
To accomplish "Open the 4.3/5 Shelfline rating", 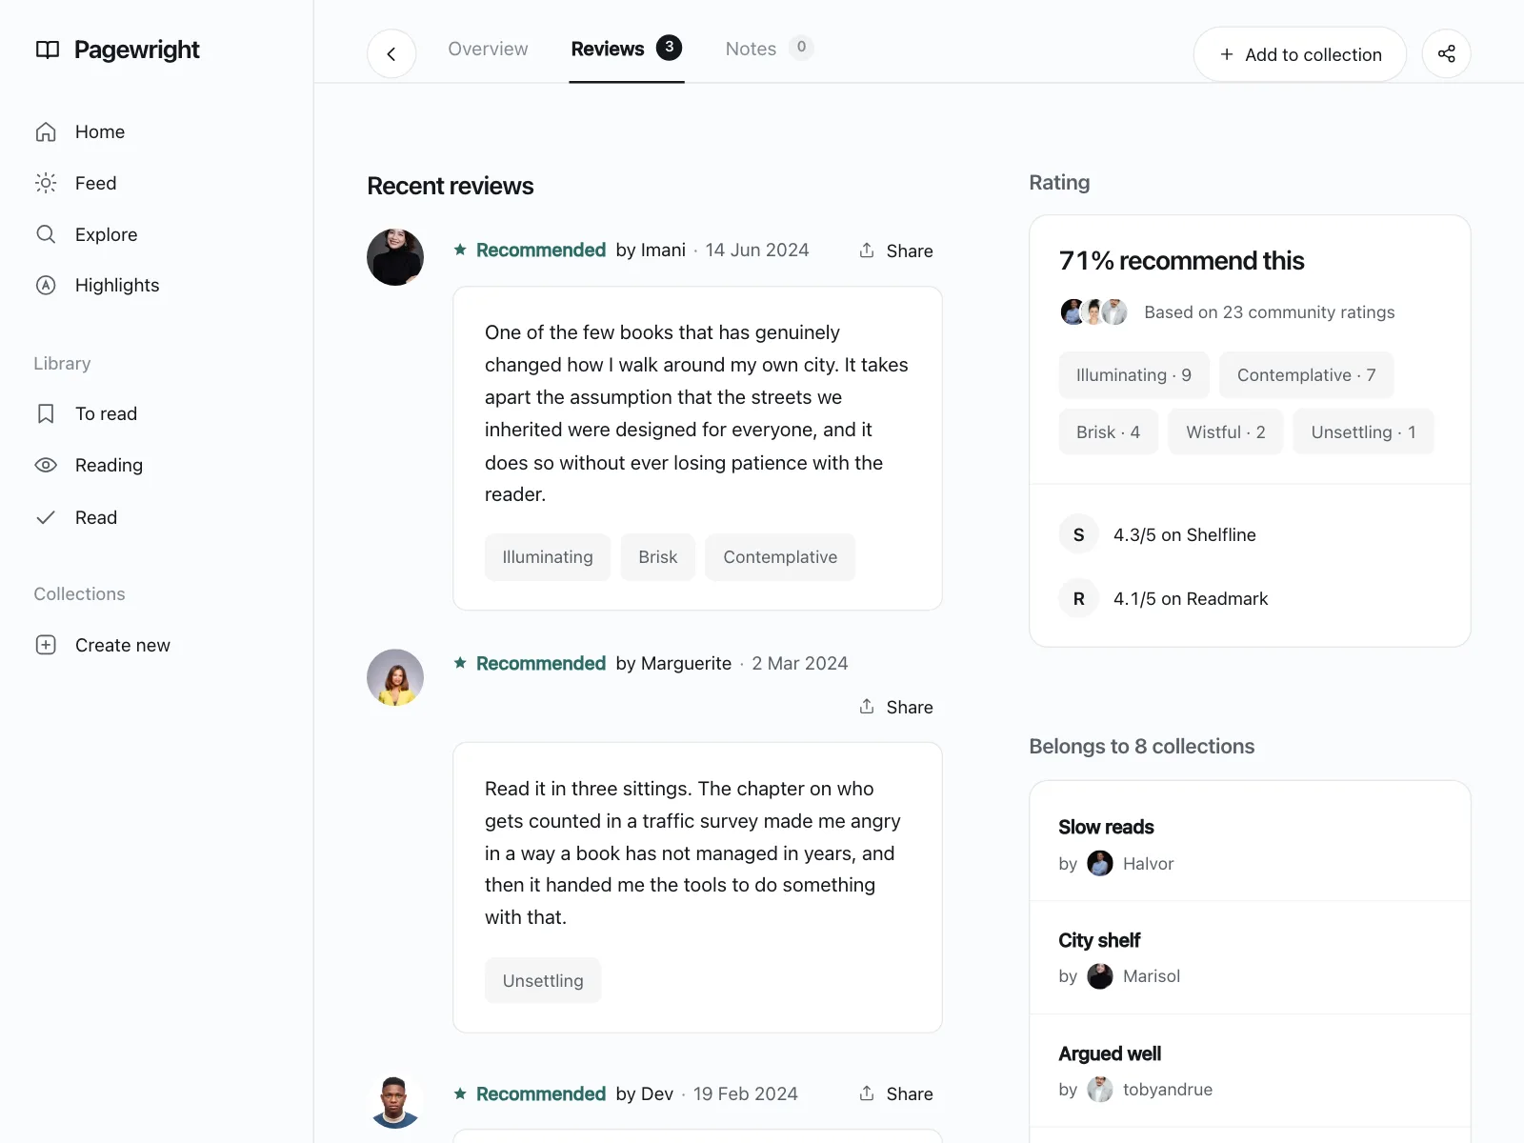I will [x=1184, y=535].
